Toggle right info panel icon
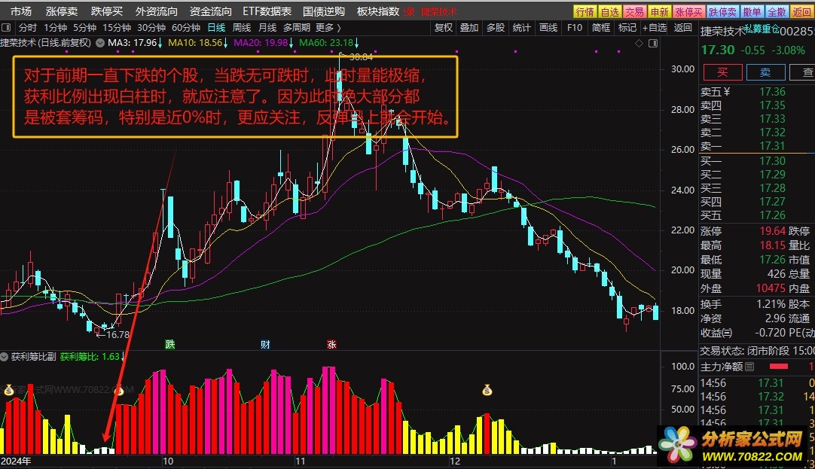 (x=653, y=44)
